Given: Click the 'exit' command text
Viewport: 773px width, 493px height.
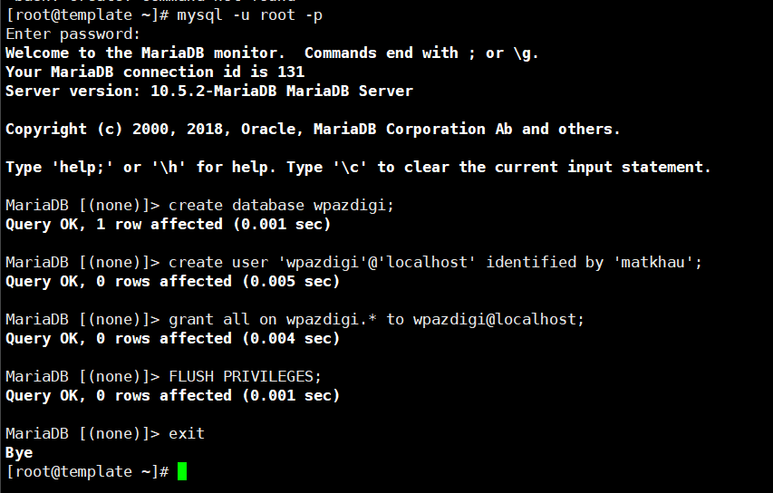Looking at the screenshot, I should click(187, 433).
